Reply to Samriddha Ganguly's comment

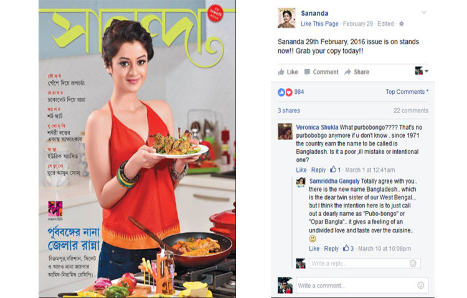[331, 249]
